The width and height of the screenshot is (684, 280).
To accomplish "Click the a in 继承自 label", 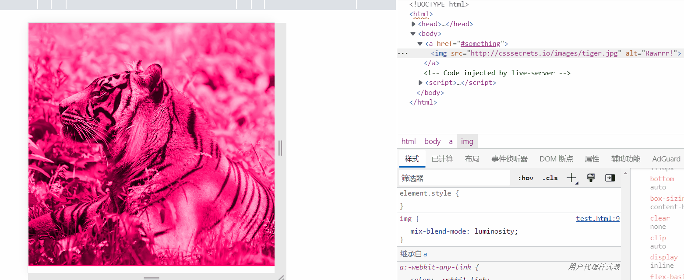I will coord(425,254).
